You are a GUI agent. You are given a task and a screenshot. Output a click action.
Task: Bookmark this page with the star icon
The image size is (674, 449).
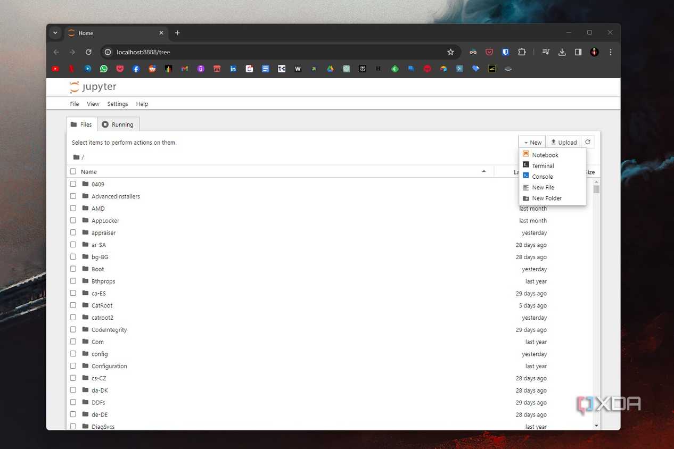click(x=450, y=52)
